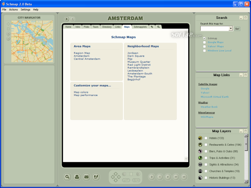Tick the Windows Live Local checkbox
Screen dimensions: 251x188
click(205, 51)
